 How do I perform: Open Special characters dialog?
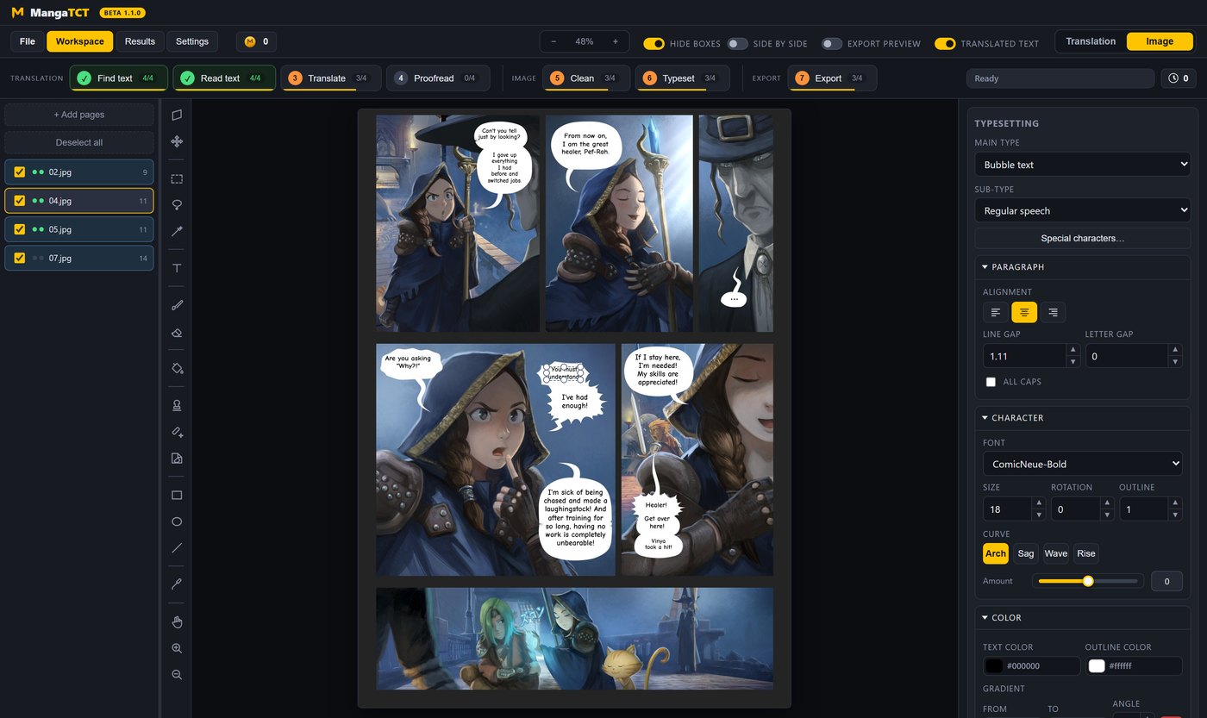(x=1082, y=238)
